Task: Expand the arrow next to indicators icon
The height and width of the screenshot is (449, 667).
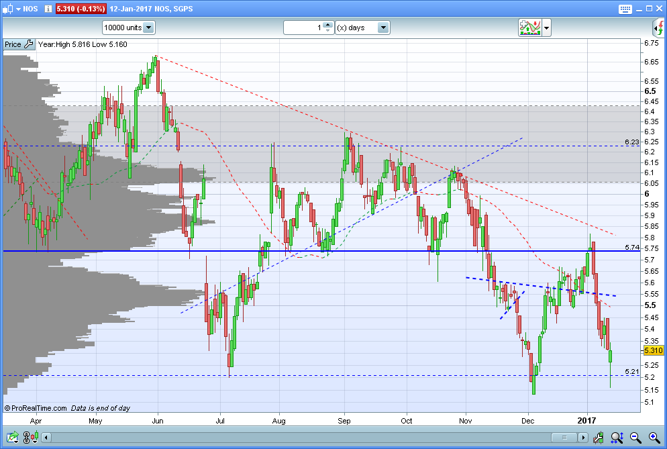Action: tap(546, 28)
